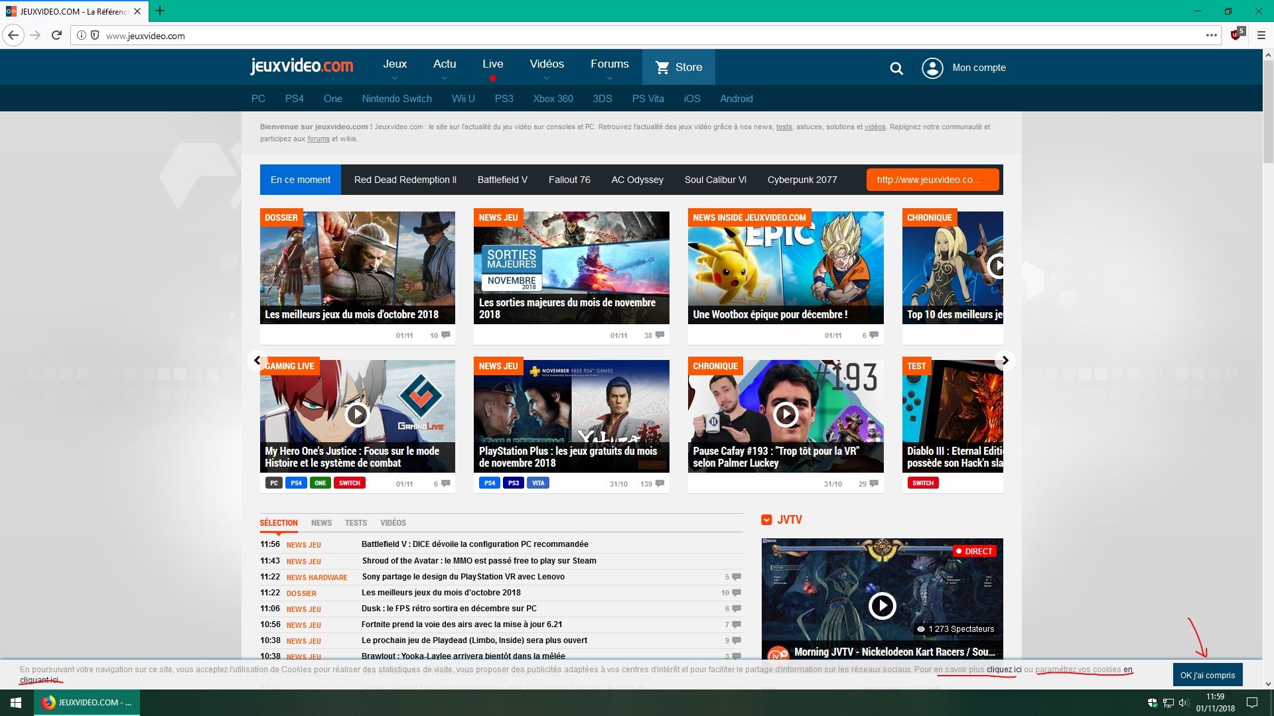Click the VITA platform tag

[538, 483]
